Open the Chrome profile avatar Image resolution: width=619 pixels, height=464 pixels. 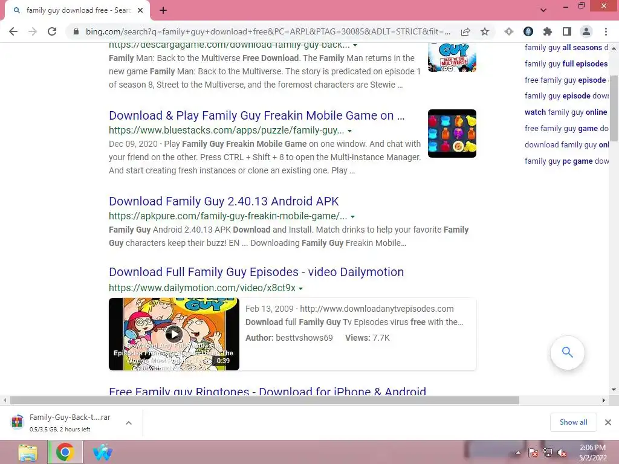point(586,31)
